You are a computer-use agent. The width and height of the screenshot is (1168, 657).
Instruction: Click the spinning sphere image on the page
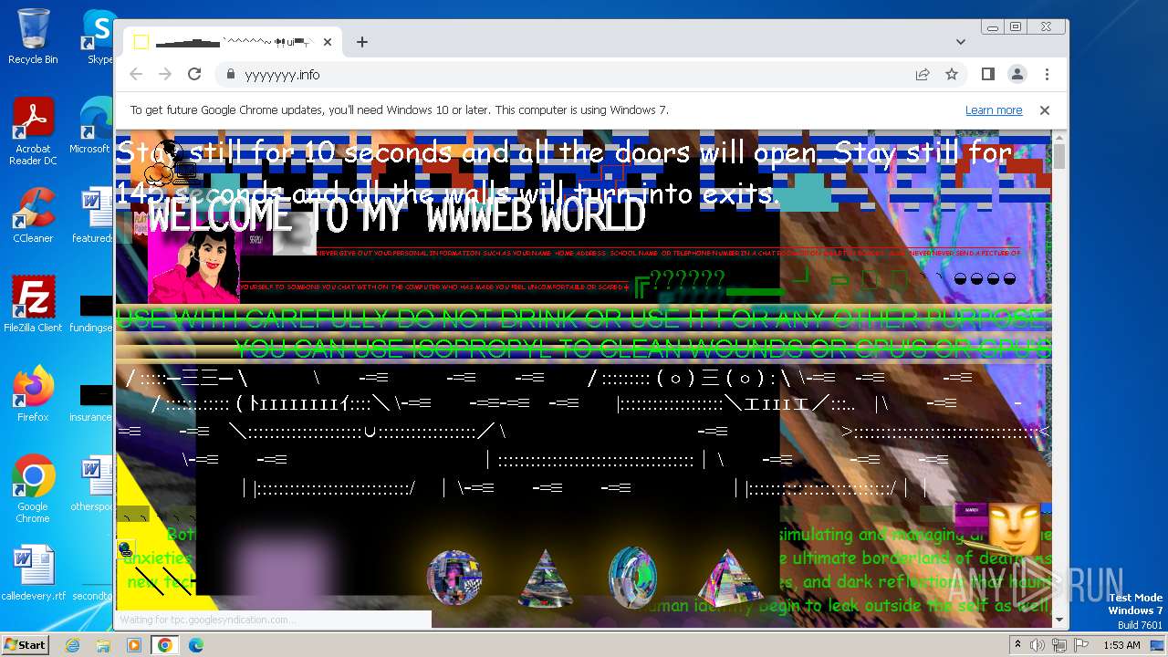(454, 577)
